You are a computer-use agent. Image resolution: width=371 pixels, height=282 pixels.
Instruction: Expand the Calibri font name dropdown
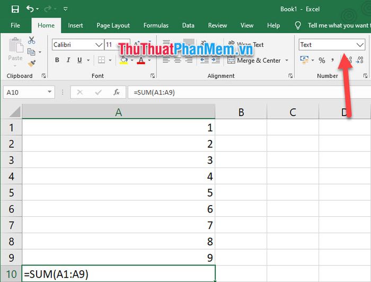(99, 45)
